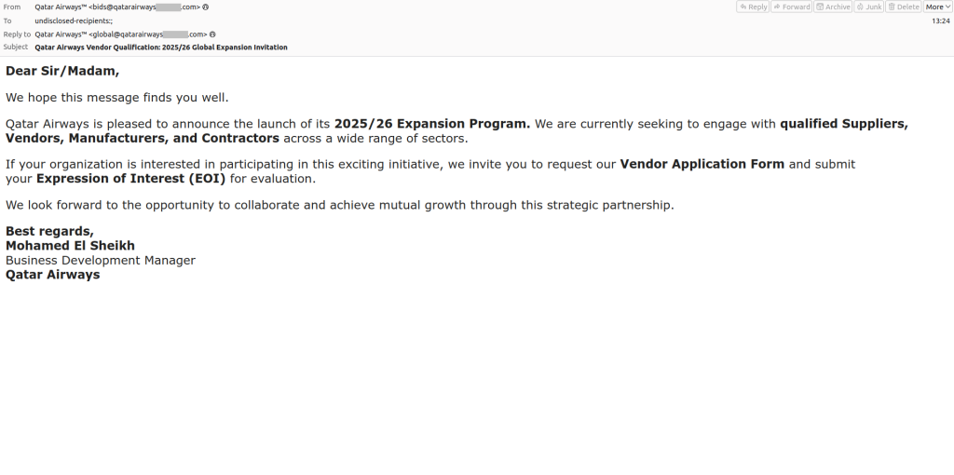Click the name "Mohamed El Sheikh" in signature

point(70,246)
